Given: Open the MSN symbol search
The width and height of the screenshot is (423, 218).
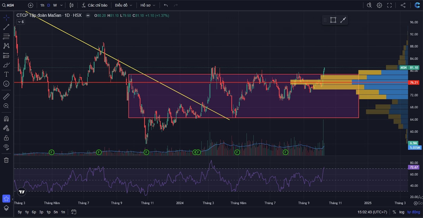Looking at the screenshot, I should (x=8, y=5).
